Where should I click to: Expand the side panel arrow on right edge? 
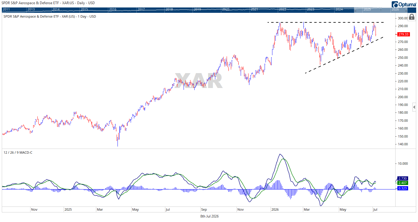(x=414, y=107)
